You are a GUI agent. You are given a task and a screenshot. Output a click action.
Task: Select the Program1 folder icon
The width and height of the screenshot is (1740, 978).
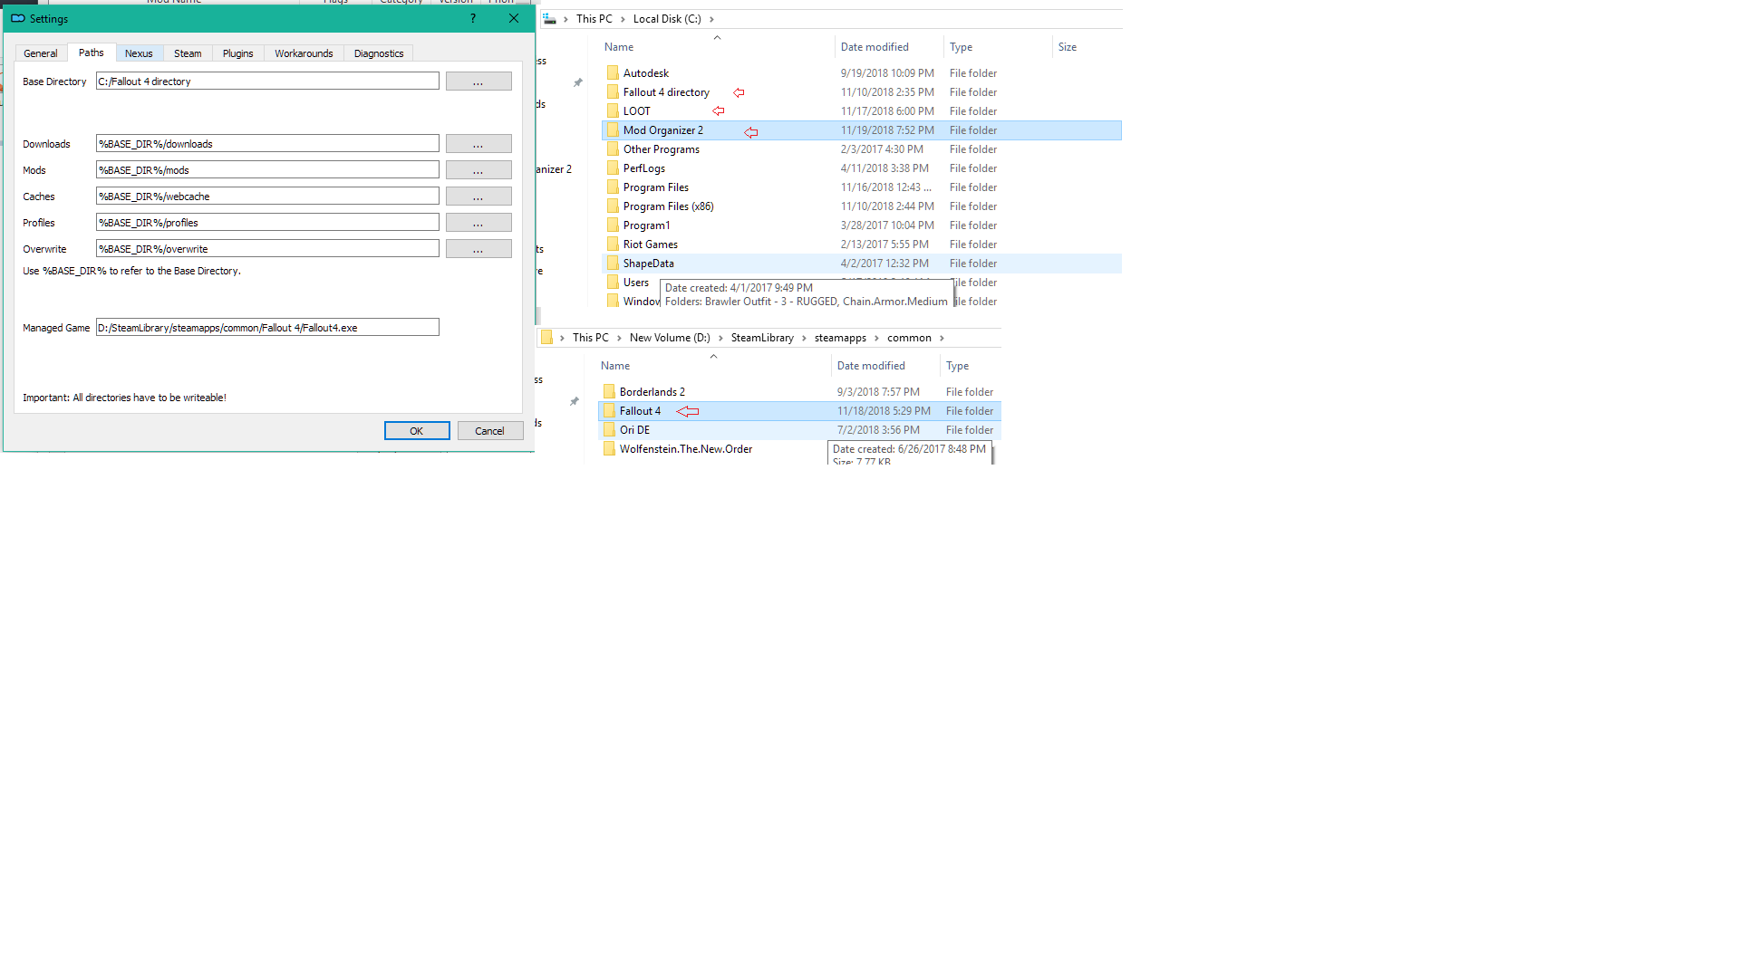coord(613,225)
